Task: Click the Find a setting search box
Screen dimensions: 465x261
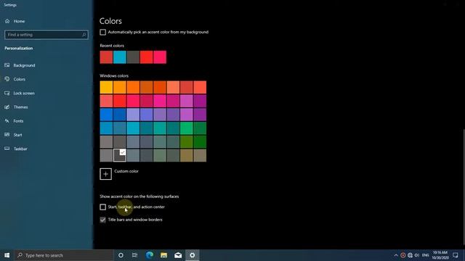Action: (46, 35)
